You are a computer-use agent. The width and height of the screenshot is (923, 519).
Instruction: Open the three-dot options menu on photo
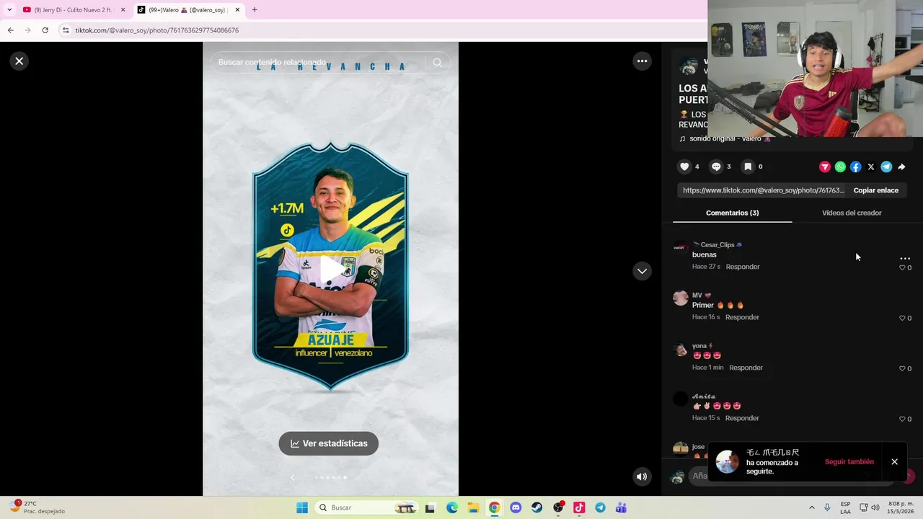tap(642, 61)
